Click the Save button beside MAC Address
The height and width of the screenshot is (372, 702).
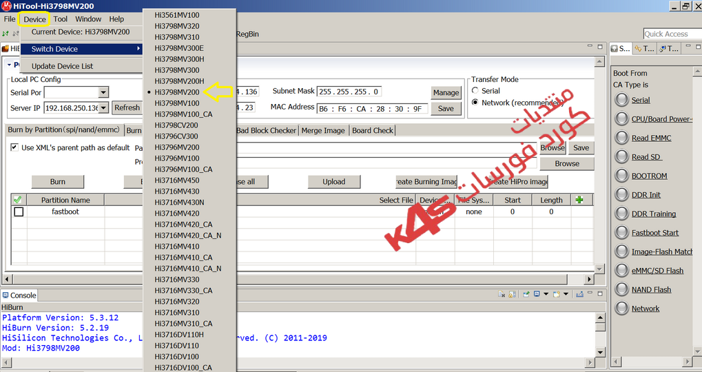(x=446, y=108)
